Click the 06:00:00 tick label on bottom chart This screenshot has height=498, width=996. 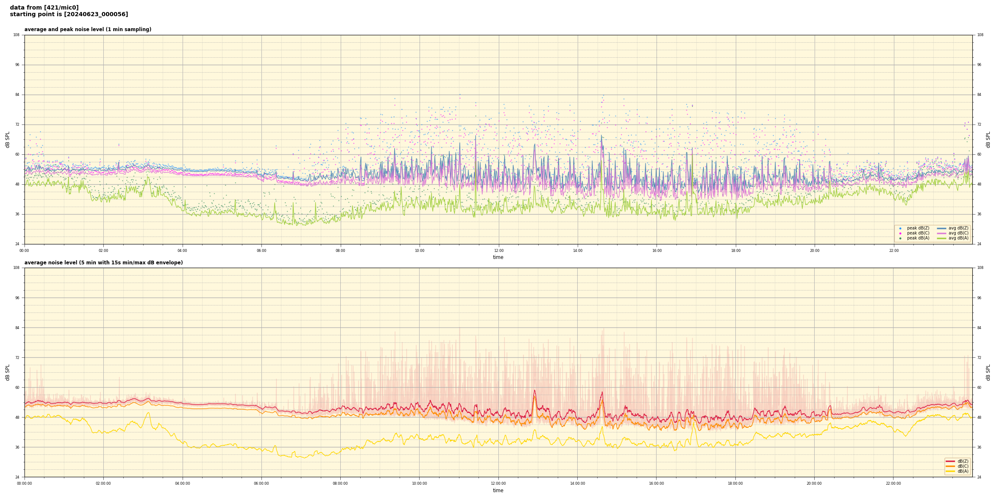coord(261,483)
